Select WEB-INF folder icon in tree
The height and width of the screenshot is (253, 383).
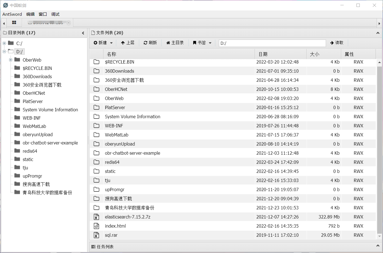point(17,118)
